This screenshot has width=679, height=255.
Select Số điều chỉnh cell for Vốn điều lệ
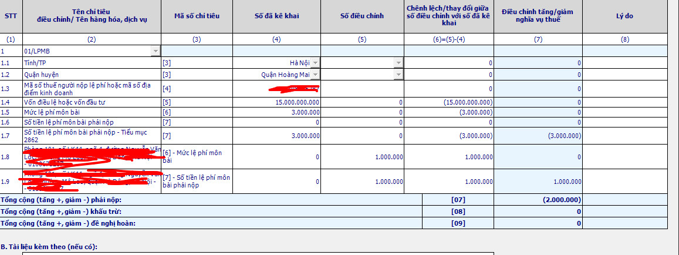click(x=363, y=102)
